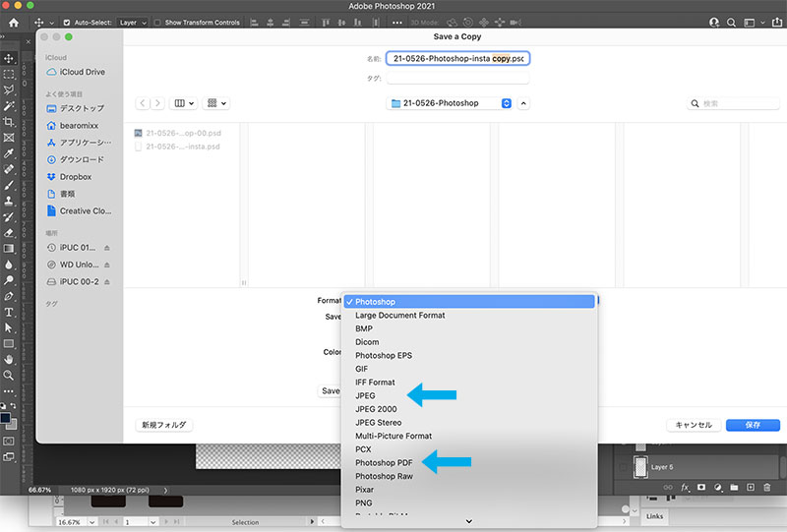787x532 pixels.
Task: Select the Healing Brush tool
Action: coord(9,169)
